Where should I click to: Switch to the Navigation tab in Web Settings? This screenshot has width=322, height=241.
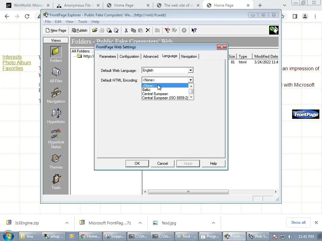click(x=189, y=56)
